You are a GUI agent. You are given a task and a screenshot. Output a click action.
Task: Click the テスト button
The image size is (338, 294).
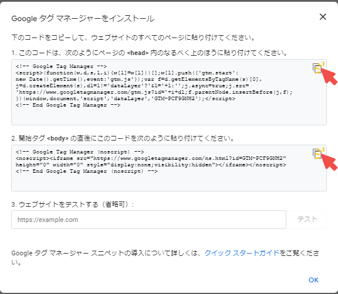coord(307,220)
